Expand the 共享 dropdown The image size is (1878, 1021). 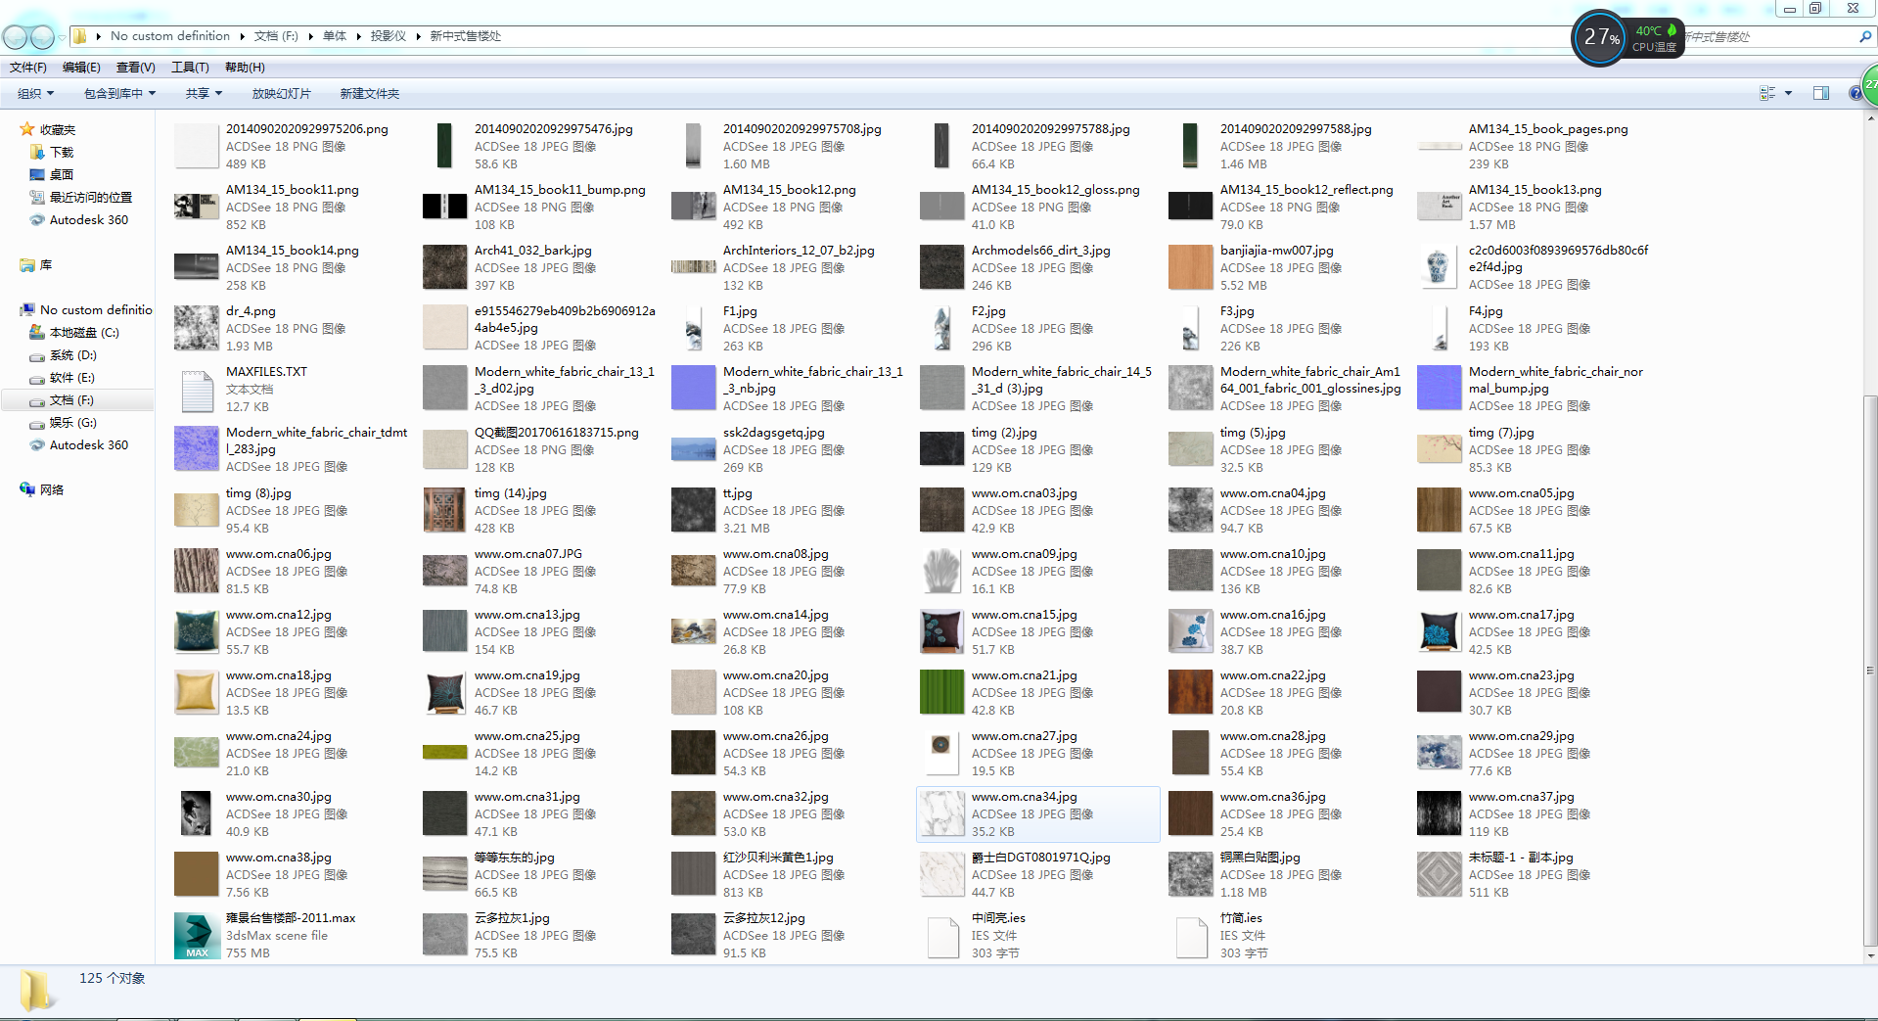[x=204, y=94]
